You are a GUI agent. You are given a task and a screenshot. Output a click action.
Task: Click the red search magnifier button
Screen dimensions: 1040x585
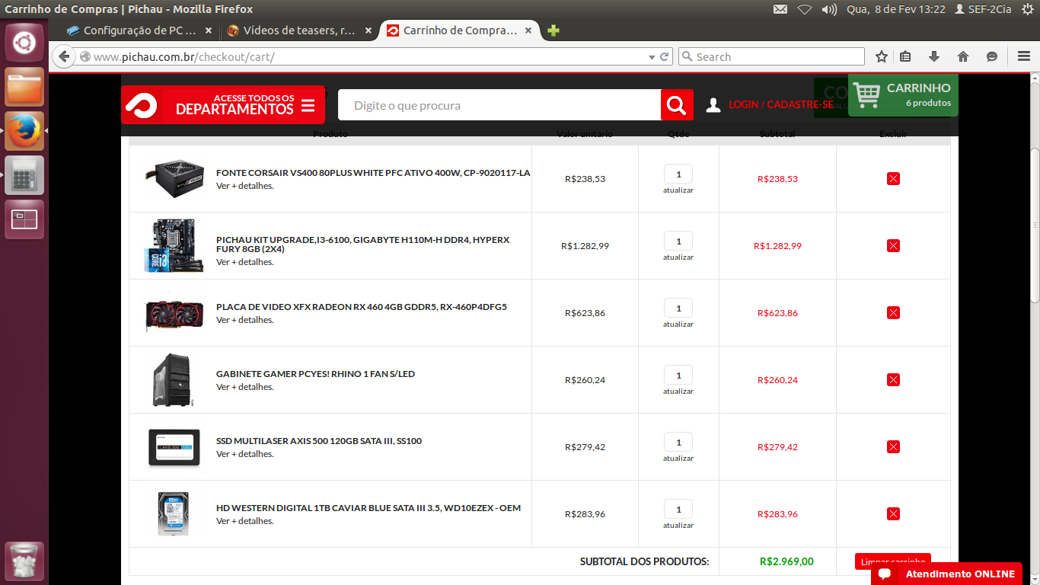coord(677,105)
